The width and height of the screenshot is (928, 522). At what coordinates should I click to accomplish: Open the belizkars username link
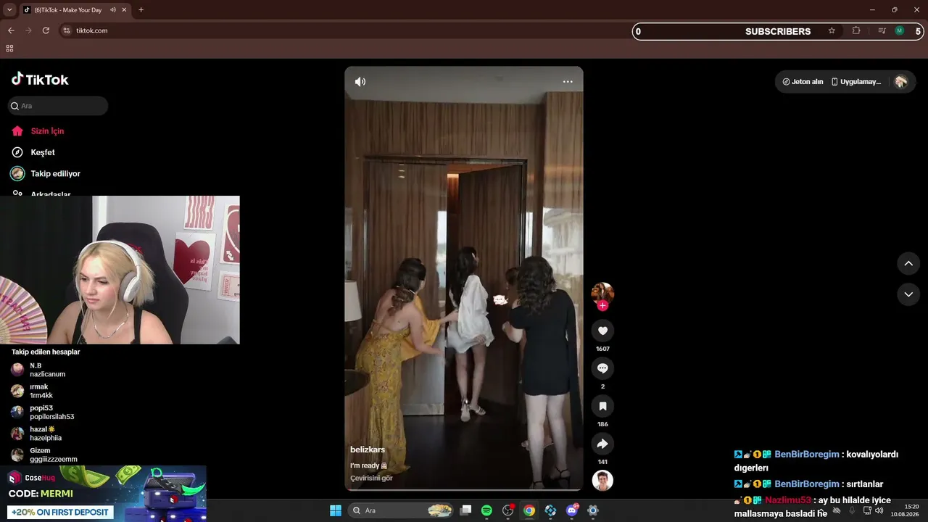(x=368, y=450)
